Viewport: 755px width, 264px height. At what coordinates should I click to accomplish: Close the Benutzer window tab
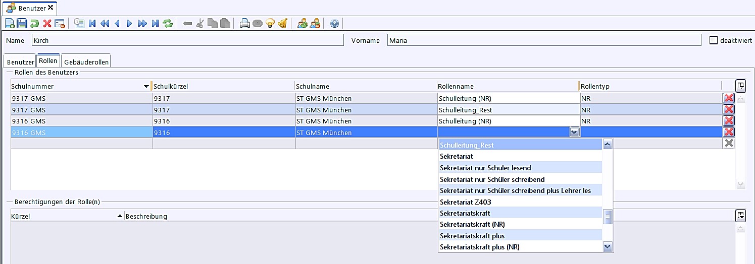coord(51,8)
